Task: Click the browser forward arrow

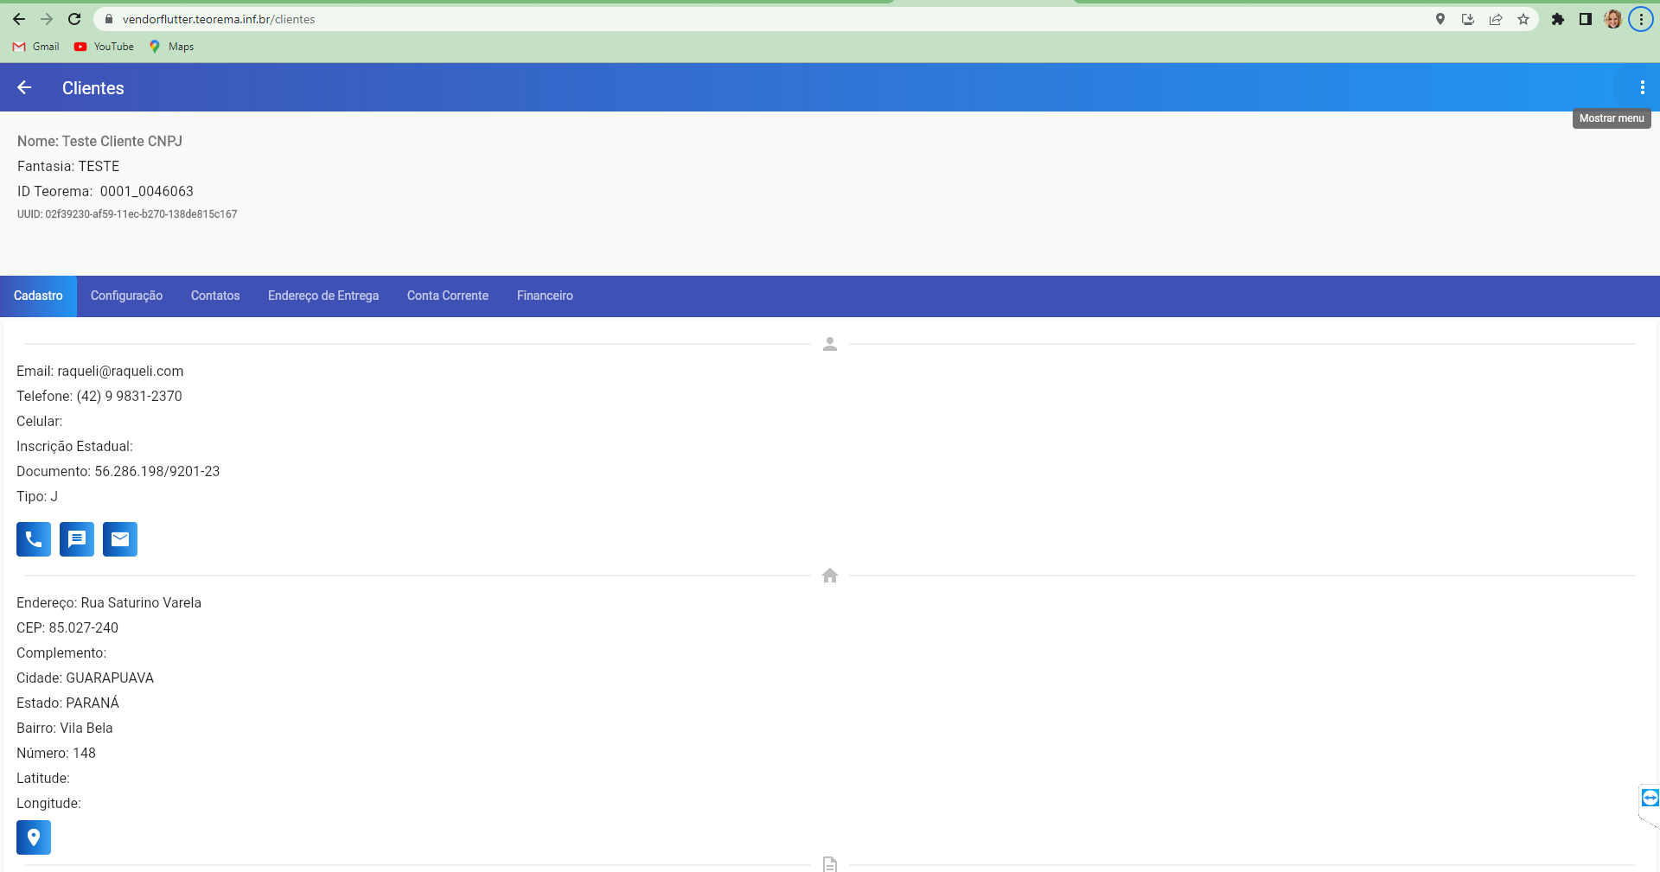Action: (47, 19)
